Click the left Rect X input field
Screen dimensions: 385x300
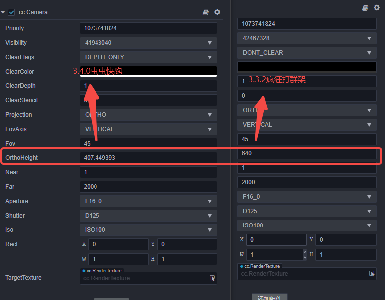pos(118,244)
